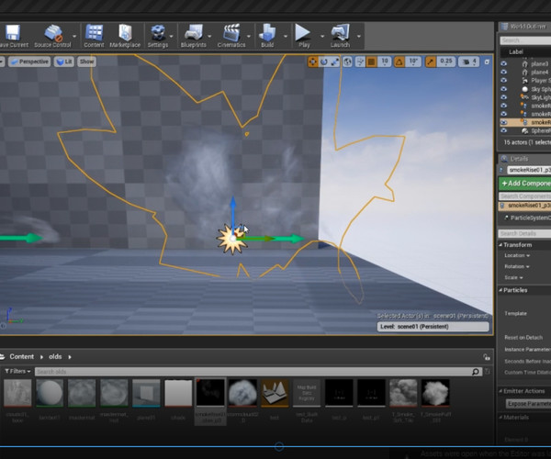
Task: Click the search magnifier in Content Browser
Action: (476, 372)
